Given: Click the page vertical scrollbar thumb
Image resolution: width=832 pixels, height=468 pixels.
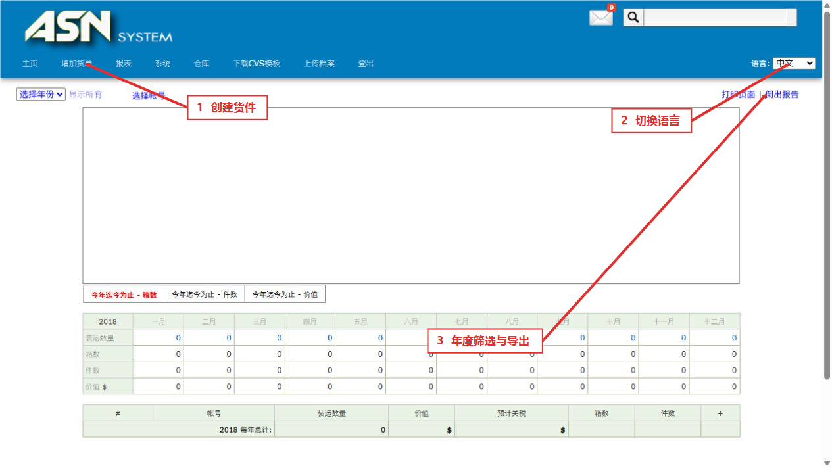Looking at the screenshot, I should point(827,195).
